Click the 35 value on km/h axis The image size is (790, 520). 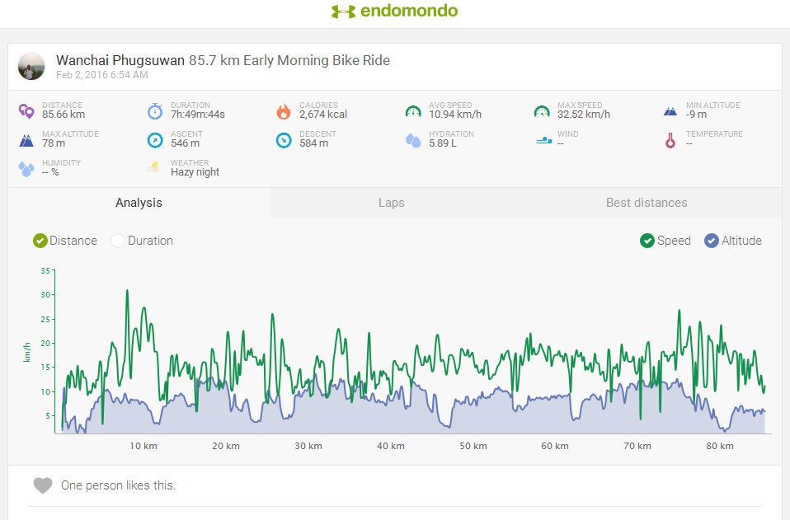coord(45,271)
